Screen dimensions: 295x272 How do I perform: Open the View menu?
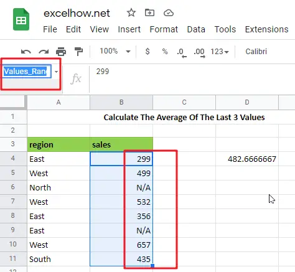[x=100, y=29]
